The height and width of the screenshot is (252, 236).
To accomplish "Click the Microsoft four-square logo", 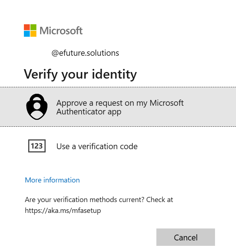I will pos(30,30).
